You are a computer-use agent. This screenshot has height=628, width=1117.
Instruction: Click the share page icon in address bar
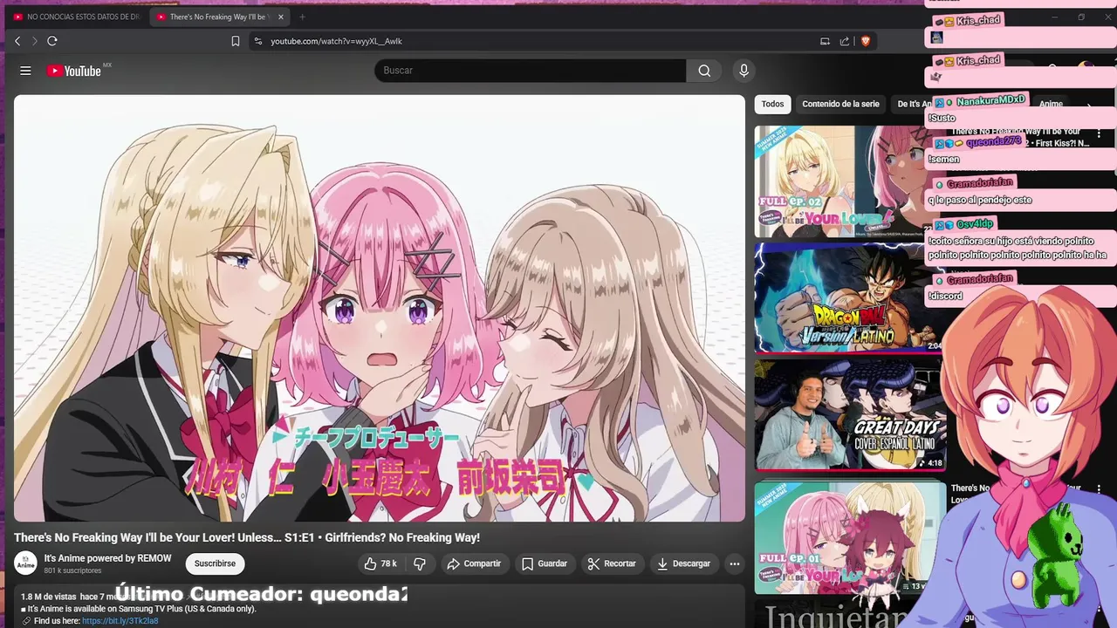(845, 41)
